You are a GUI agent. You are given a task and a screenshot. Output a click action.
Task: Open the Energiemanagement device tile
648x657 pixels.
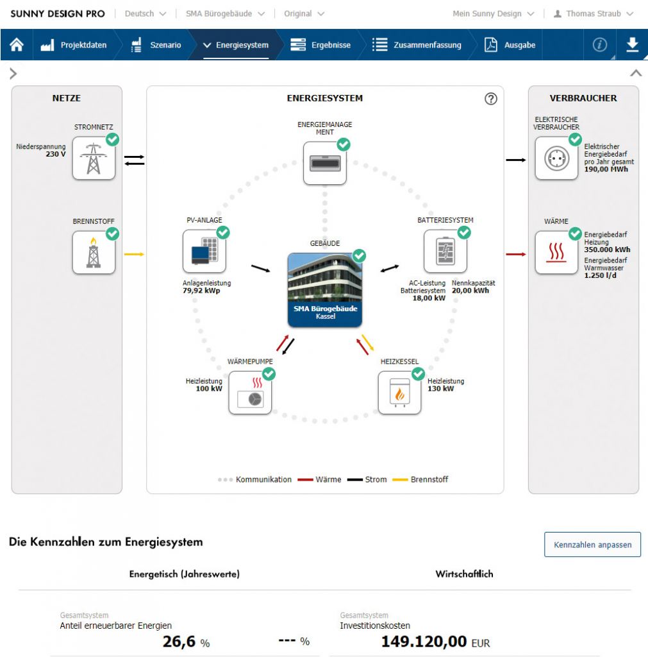point(325,163)
